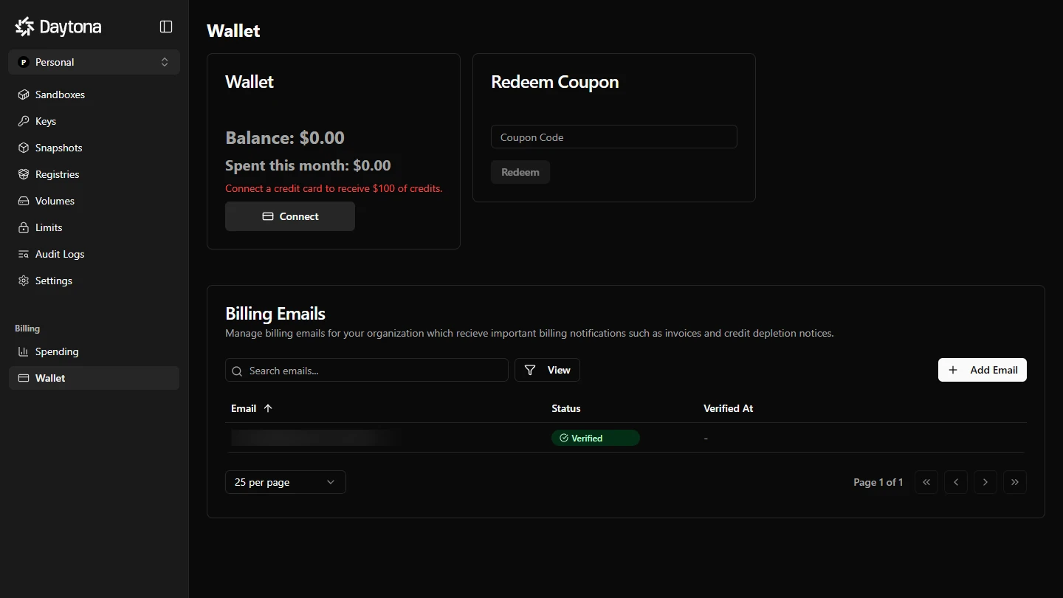
Task: Open Sandboxes from the sidebar
Action: pyautogui.click(x=60, y=94)
